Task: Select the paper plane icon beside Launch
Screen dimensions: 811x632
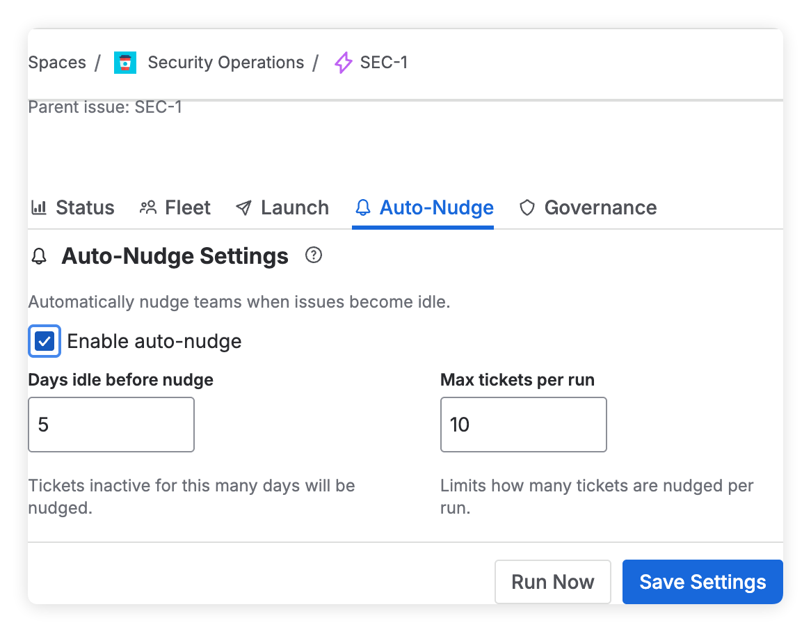Action: click(x=243, y=207)
